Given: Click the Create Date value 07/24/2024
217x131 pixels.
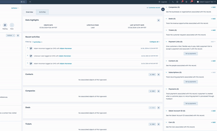Looking at the screenshot, I should [48, 28].
